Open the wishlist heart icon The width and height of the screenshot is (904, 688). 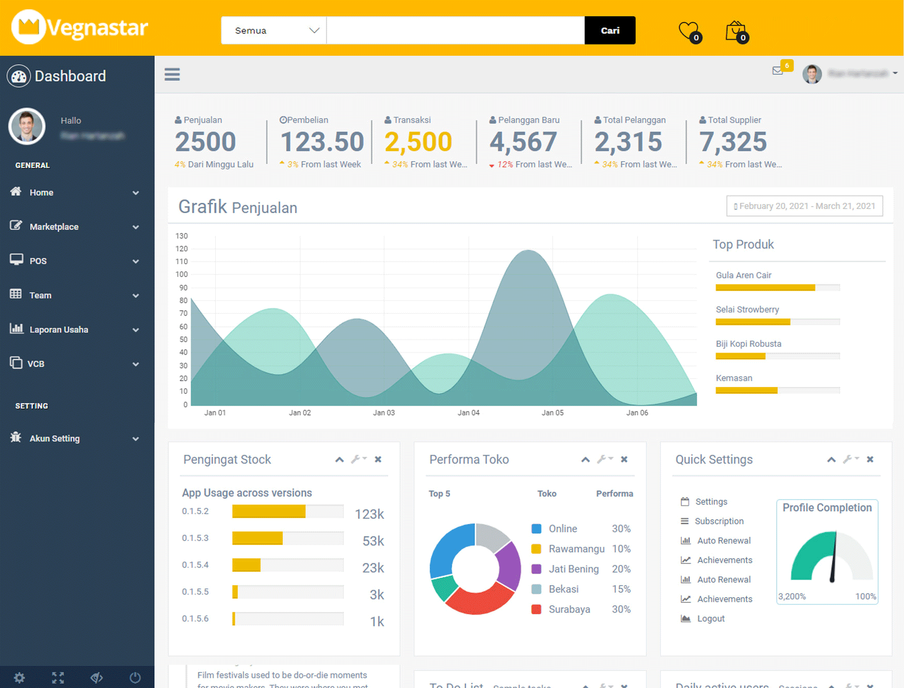(x=687, y=29)
